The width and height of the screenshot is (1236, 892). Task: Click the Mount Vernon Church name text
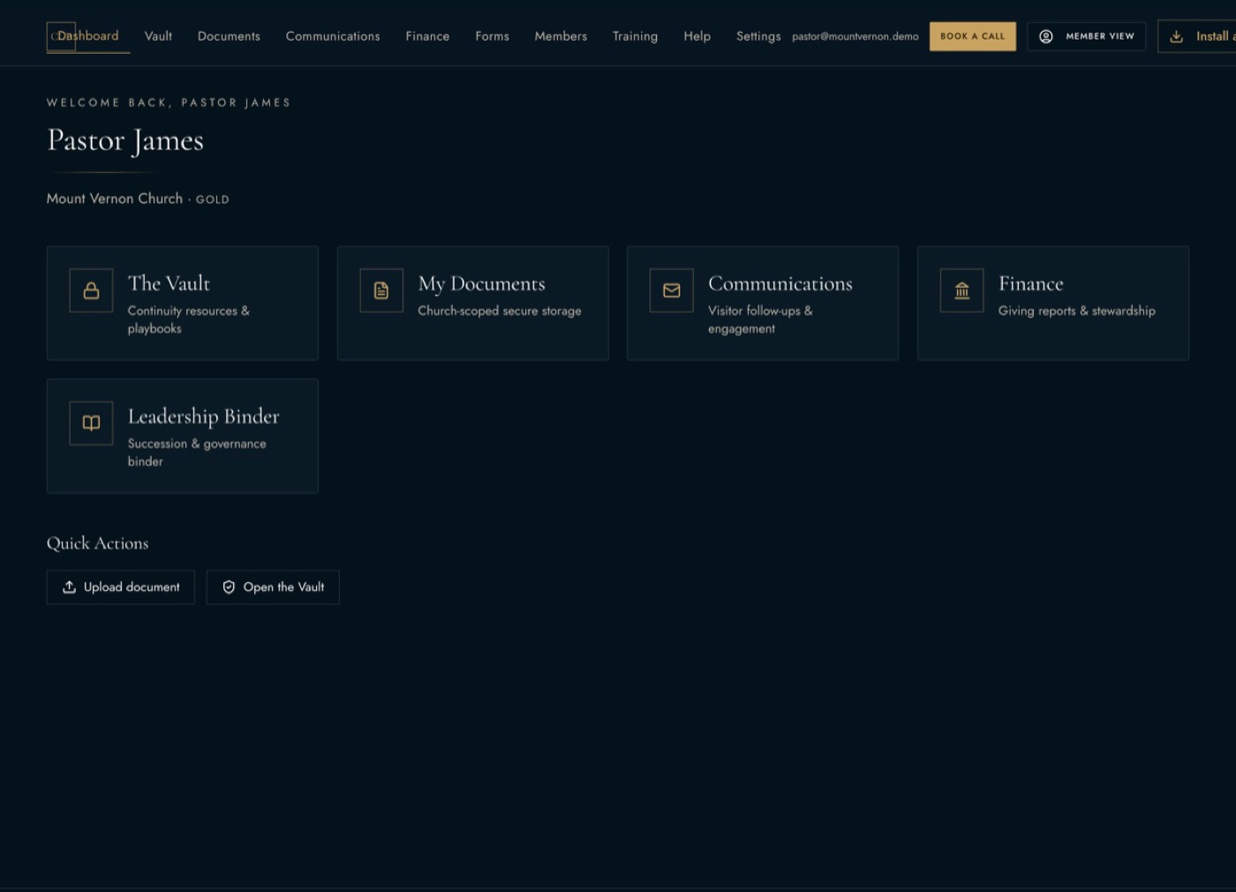pyautogui.click(x=115, y=199)
